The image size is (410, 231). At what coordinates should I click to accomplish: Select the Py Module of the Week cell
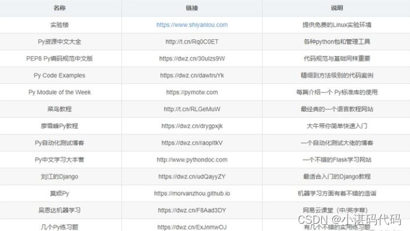(60, 92)
